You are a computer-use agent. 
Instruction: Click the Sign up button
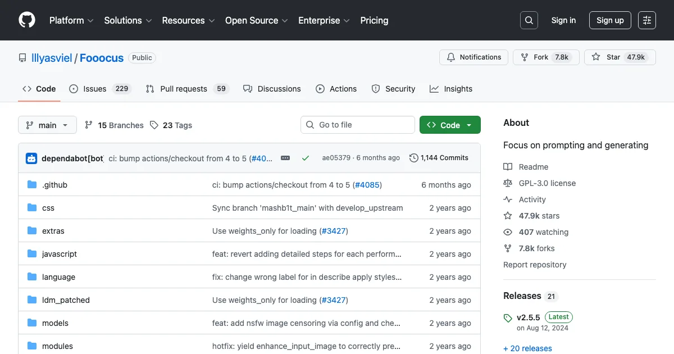[x=610, y=20]
